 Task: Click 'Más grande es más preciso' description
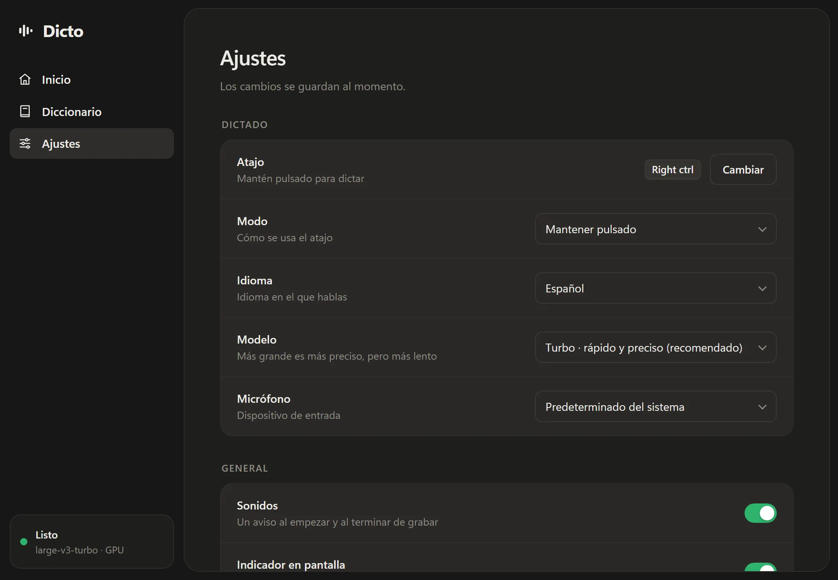point(337,356)
